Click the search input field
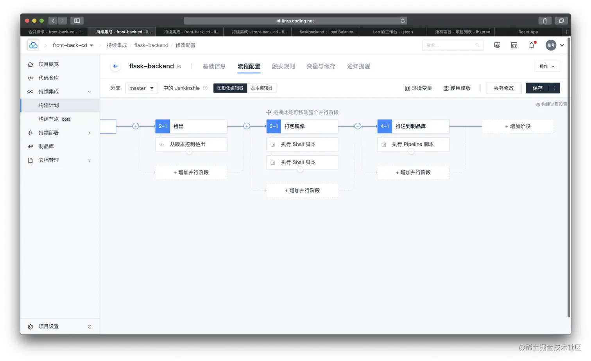The width and height of the screenshot is (591, 361). pyautogui.click(x=453, y=45)
